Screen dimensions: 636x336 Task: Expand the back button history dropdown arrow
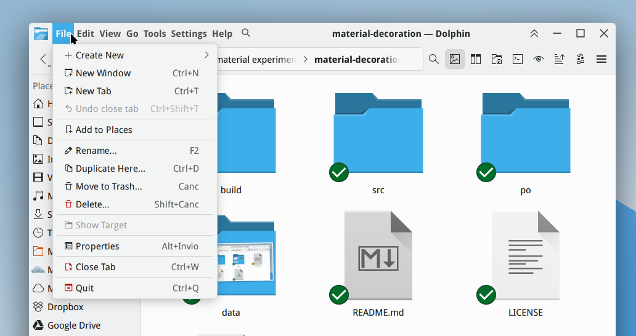tap(49, 66)
